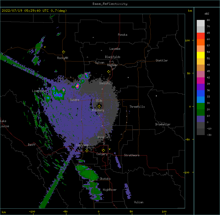
Task: Click the Vulcan city label
Action: (139, 202)
